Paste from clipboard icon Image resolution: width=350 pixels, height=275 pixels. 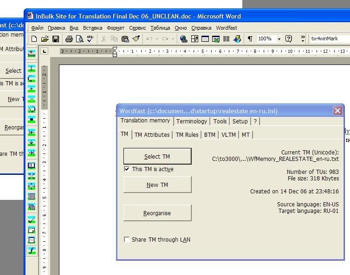coord(125,39)
